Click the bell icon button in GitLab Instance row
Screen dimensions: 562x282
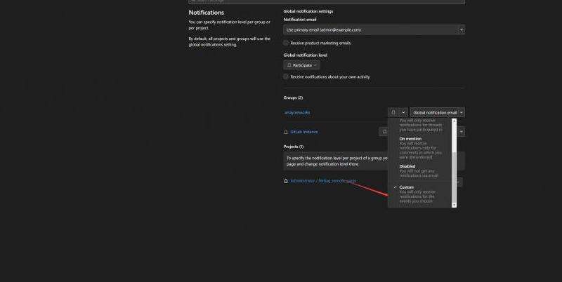tap(384, 131)
